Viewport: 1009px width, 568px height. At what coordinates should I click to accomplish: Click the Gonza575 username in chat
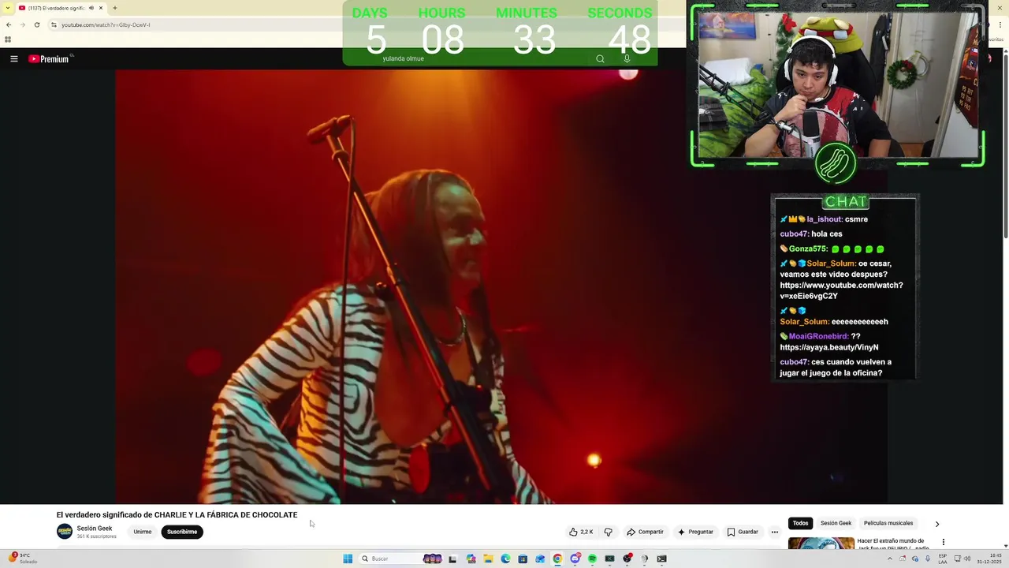pos(808,248)
